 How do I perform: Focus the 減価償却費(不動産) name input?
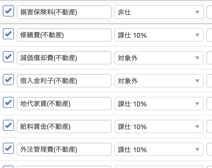64,58
